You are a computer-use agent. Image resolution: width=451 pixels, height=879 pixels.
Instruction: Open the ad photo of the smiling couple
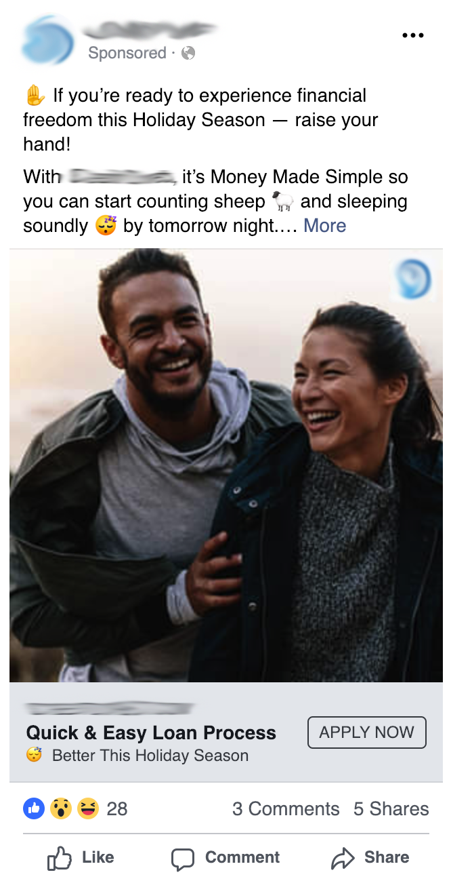point(226,465)
